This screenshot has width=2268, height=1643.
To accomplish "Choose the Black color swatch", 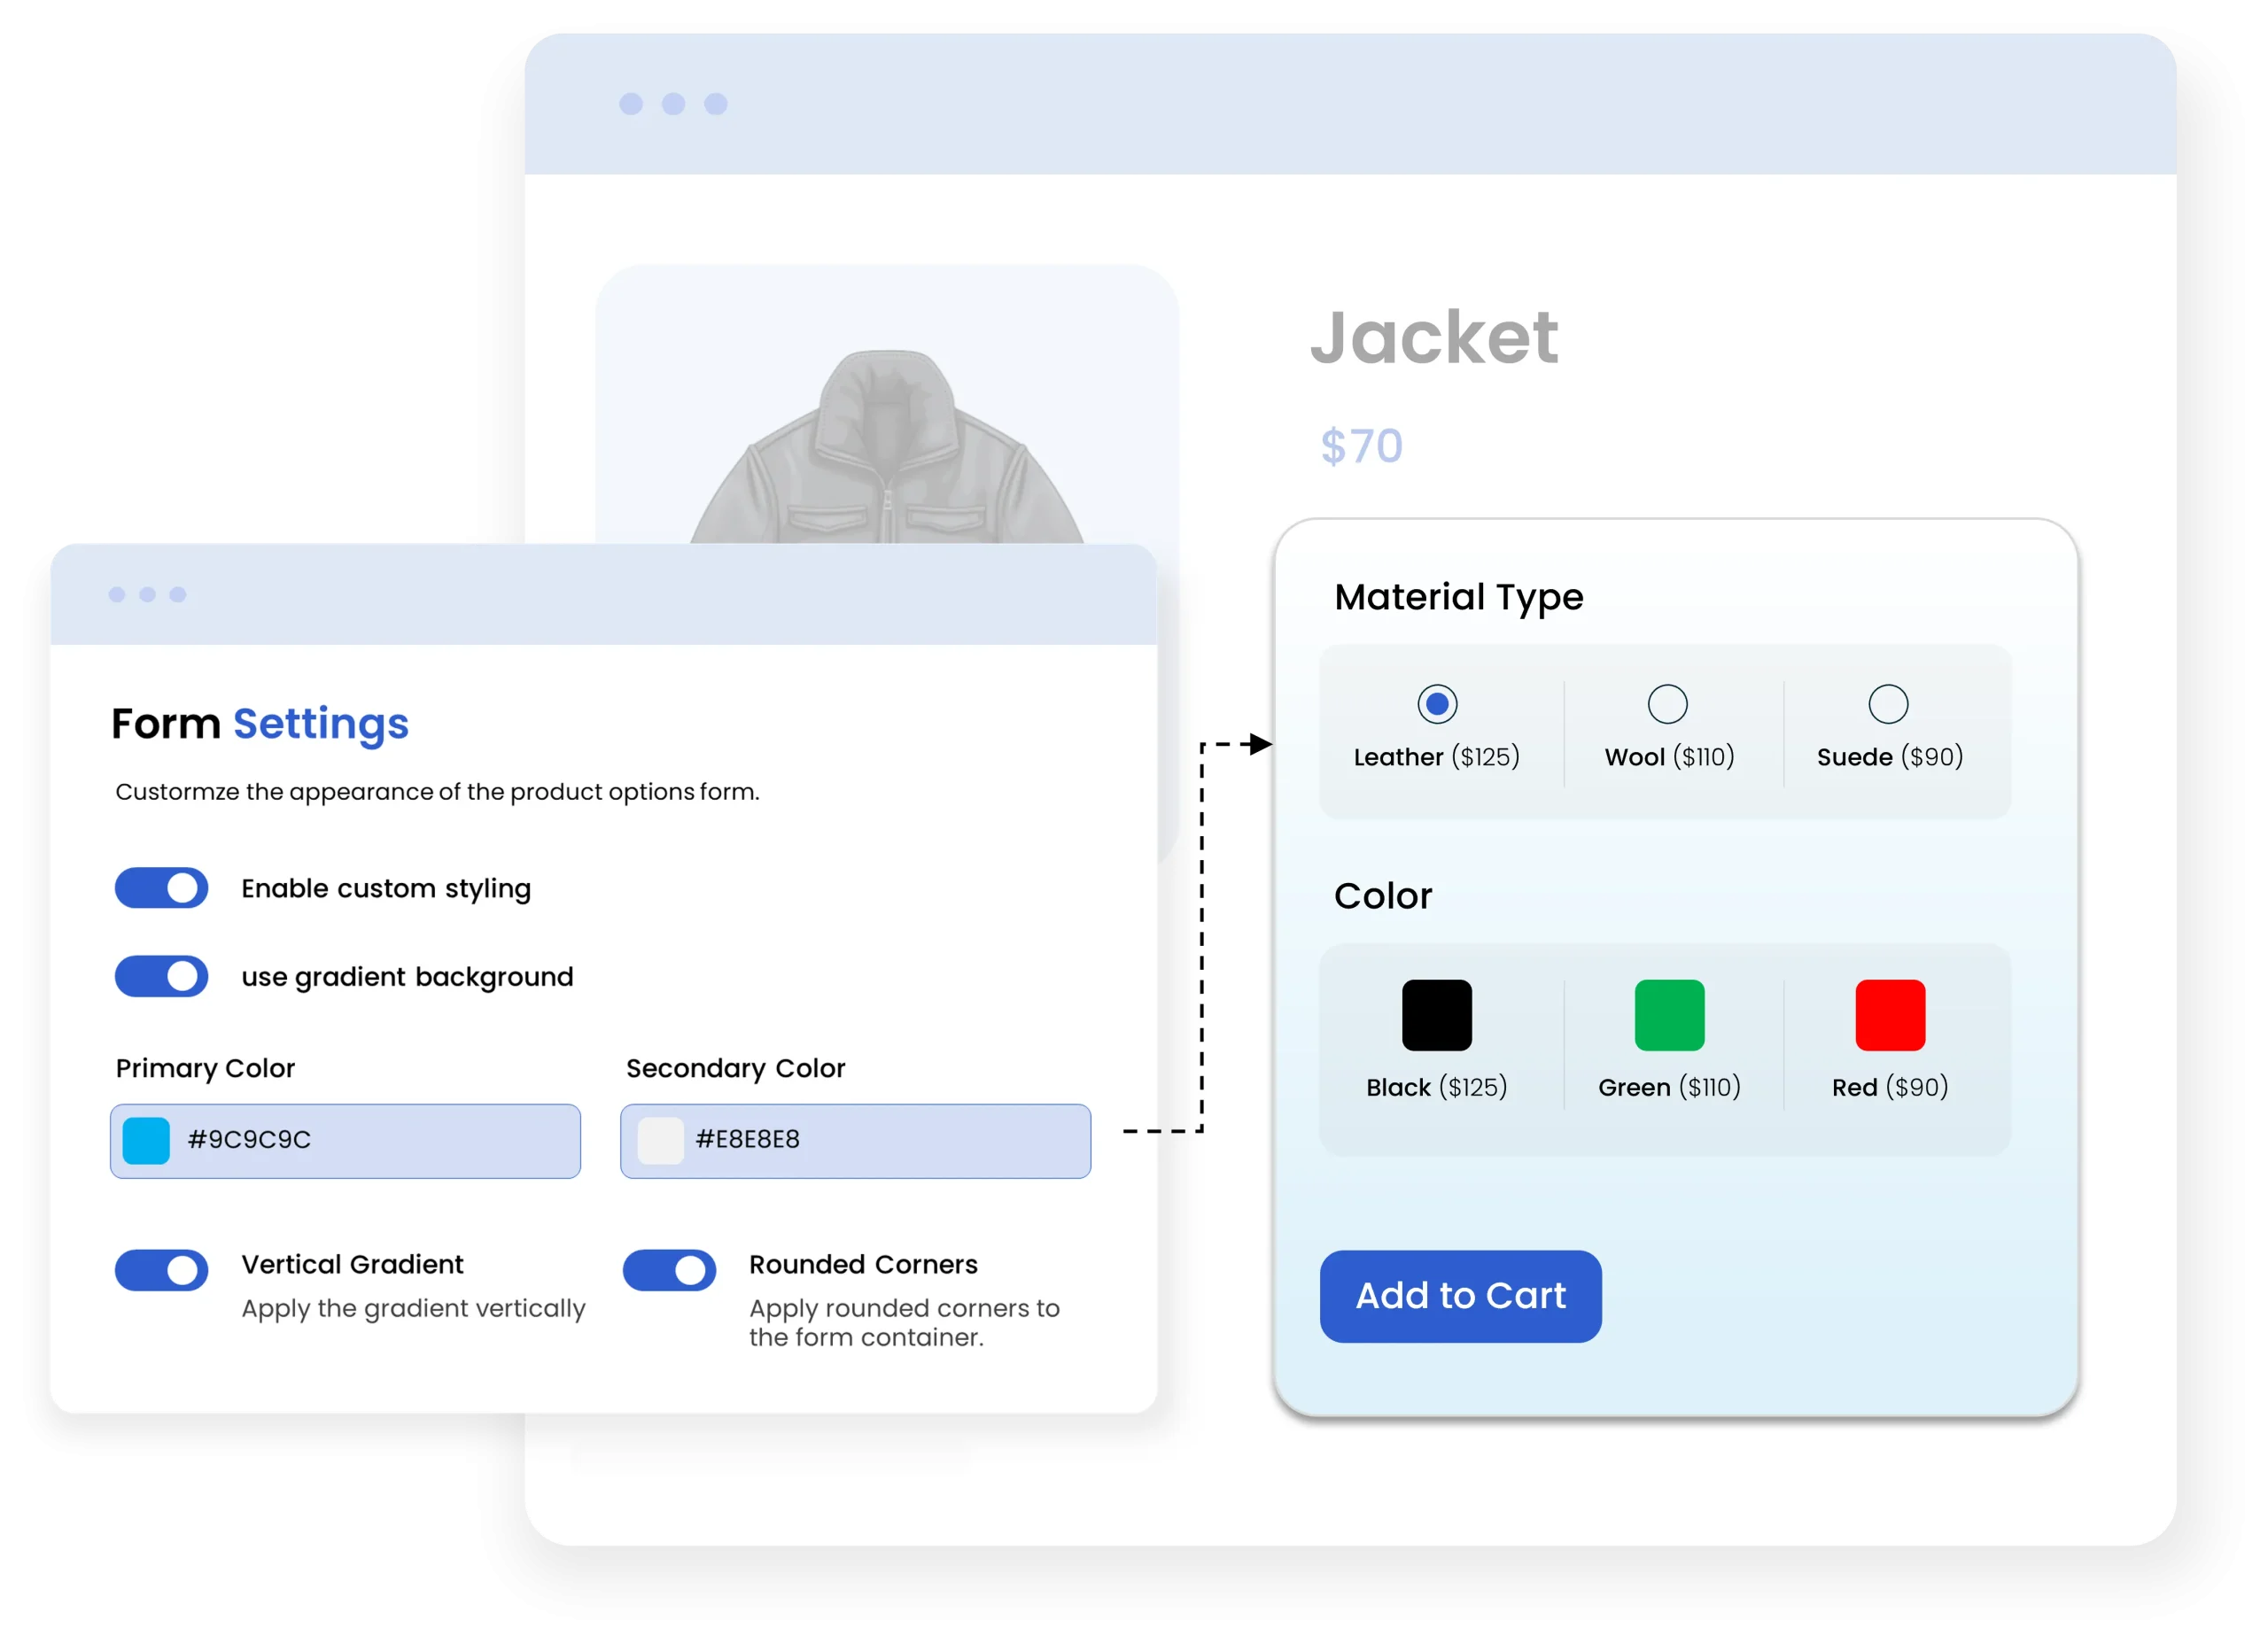I will coord(1436,1015).
